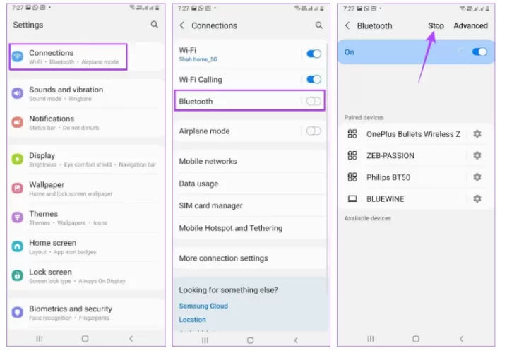Turn off the Wi-Fi toggle

pos(314,54)
